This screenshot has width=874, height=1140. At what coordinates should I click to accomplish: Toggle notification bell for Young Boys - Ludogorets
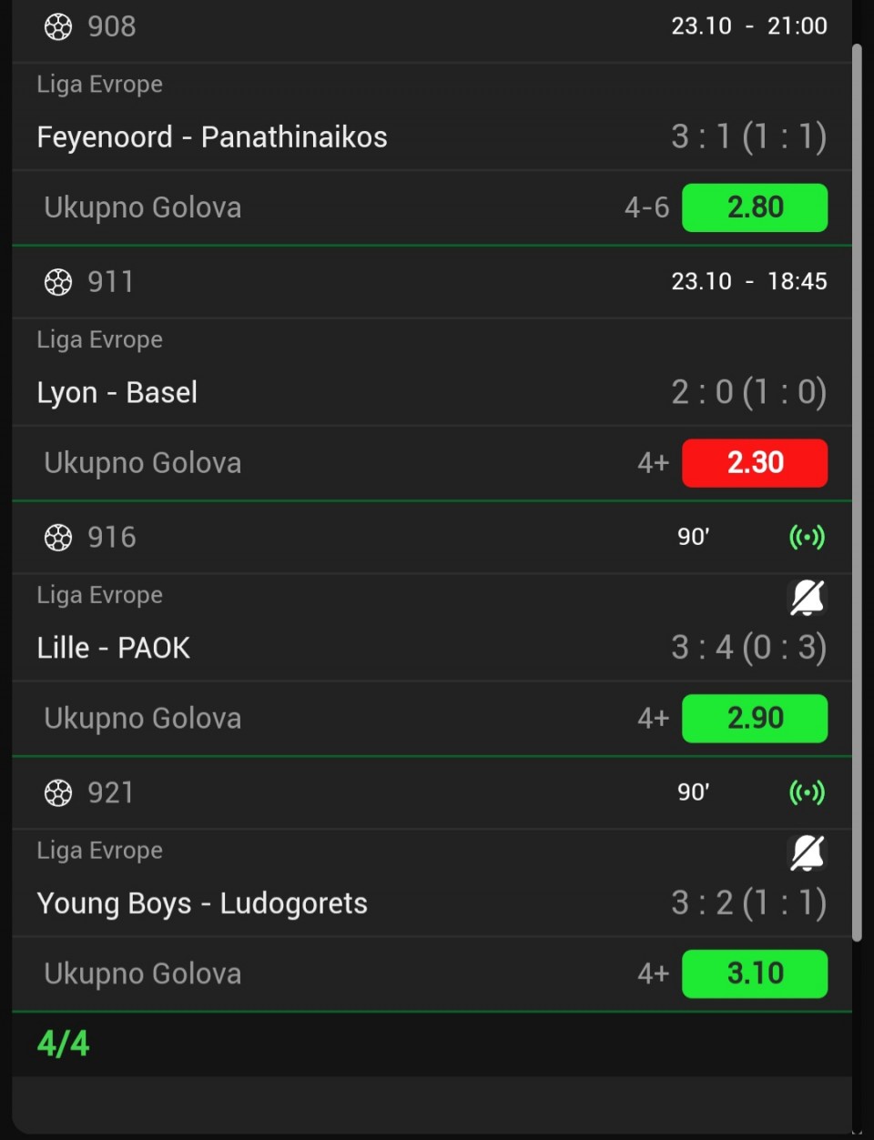(x=807, y=853)
